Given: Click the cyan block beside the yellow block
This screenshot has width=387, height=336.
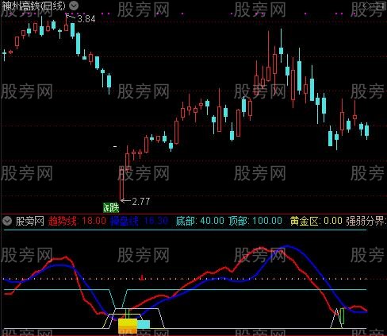Looking at the screenshot, I should 144,324.
